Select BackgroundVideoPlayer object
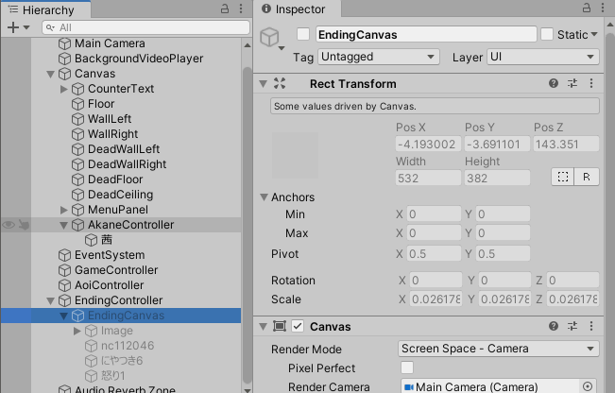Image resolution: width=615 pixels, height=393 pixels. click(139, 59)
